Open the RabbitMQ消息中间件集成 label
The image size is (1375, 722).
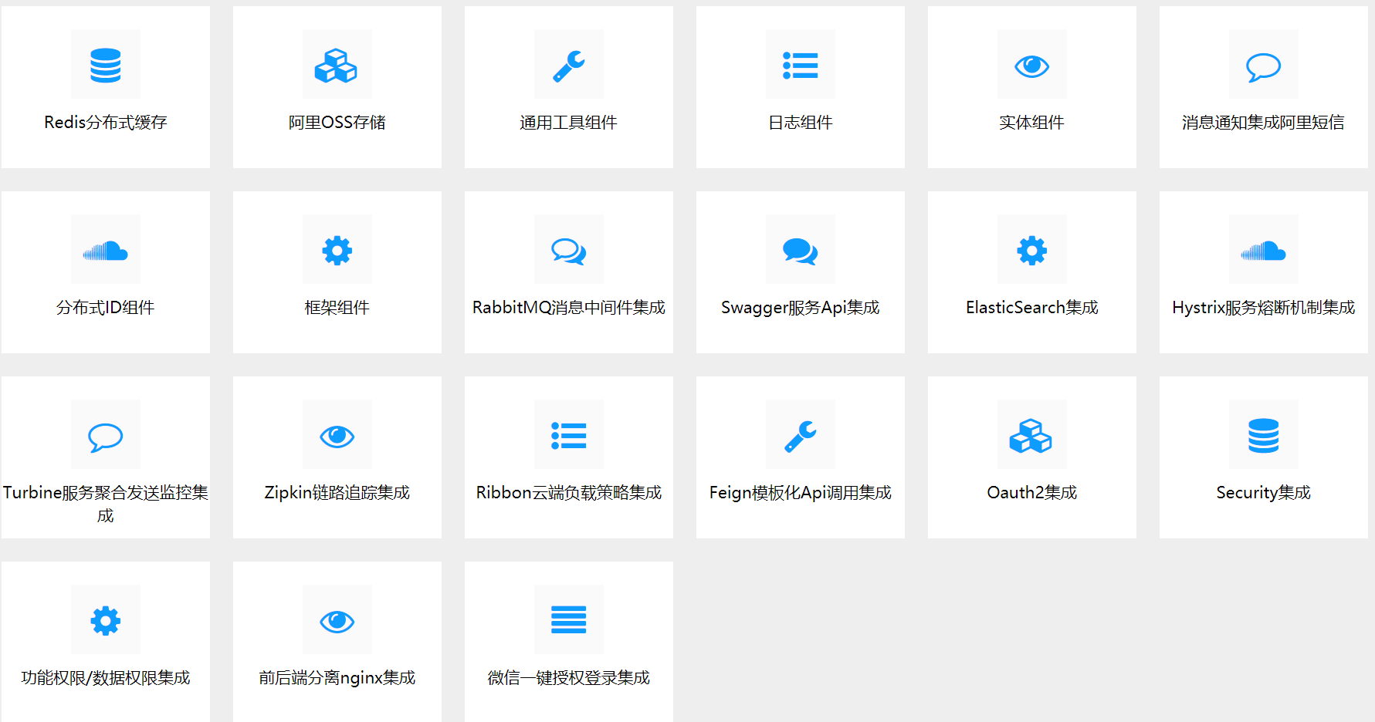coord(569,307)
